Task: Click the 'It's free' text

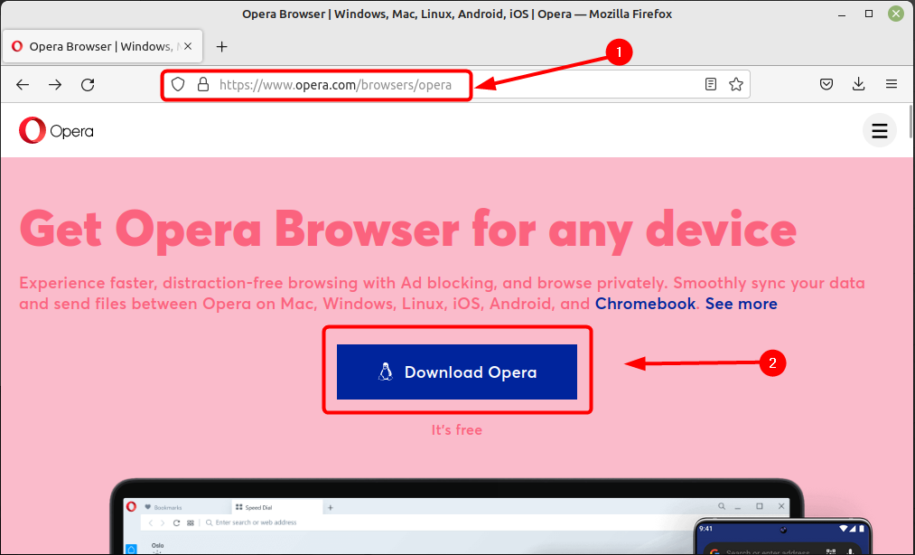Action: pyautogui.click(x=457, y=430)
